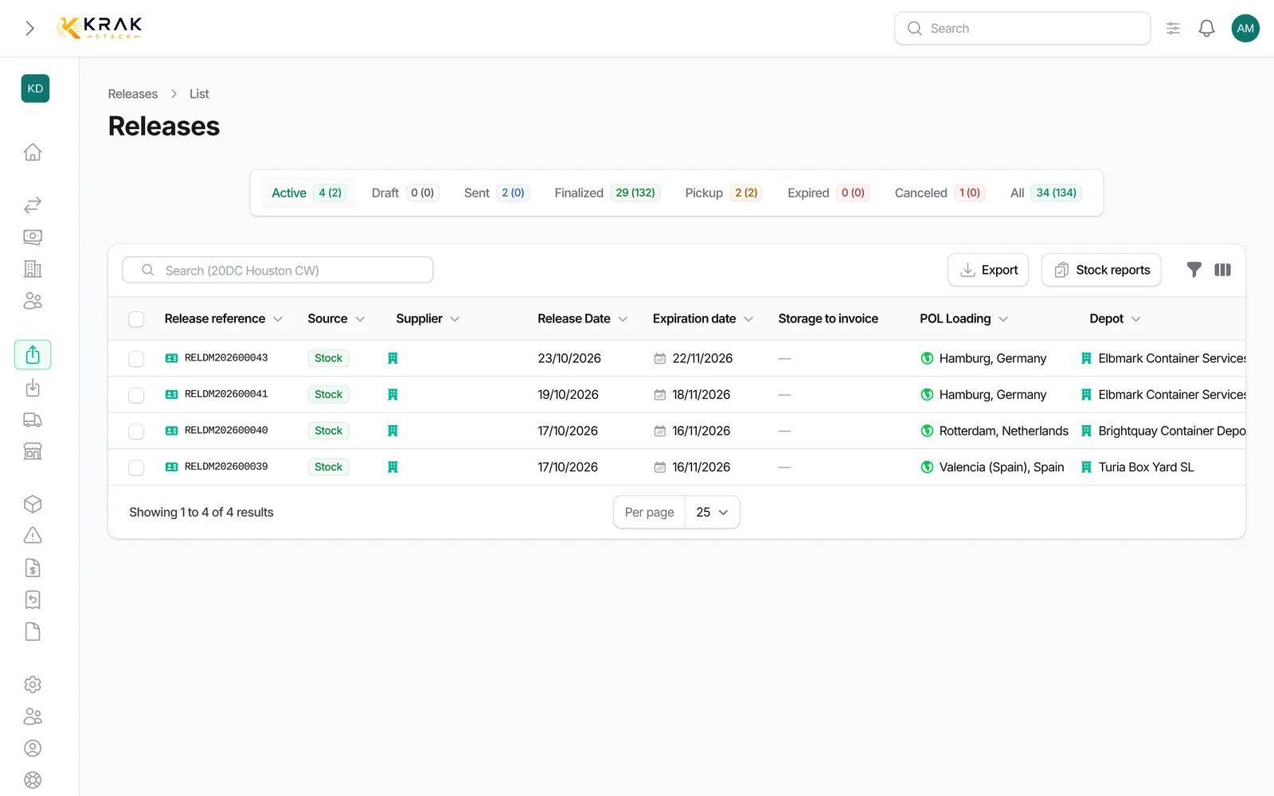The width and height of the screenshot is (1274, 796).
Task: Click the table filter funnel icon
Action: tap(1194, 270)
